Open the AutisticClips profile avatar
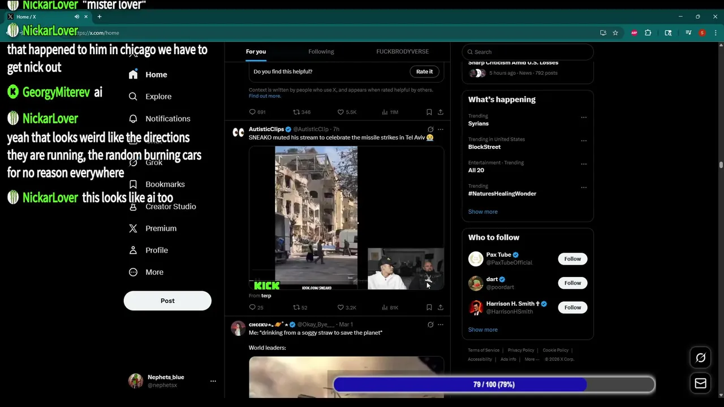724x407 pixels. click(238, 132)
